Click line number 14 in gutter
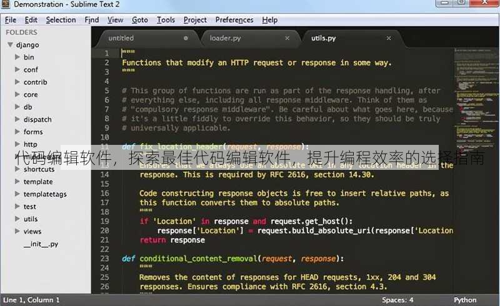The width and height of the screenshot is (500, 306). [x=104, y=175]
